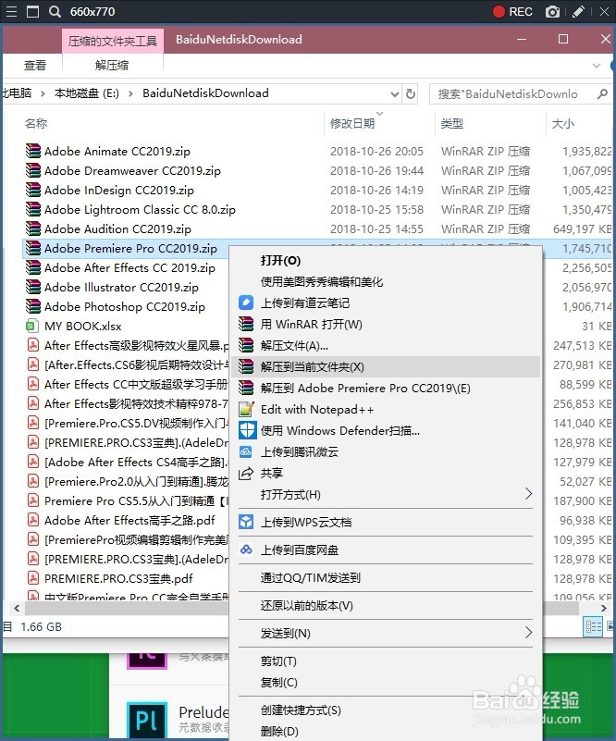Click the magnifier search icon in recorder bar
616x741 pixels.
(55, 11)
